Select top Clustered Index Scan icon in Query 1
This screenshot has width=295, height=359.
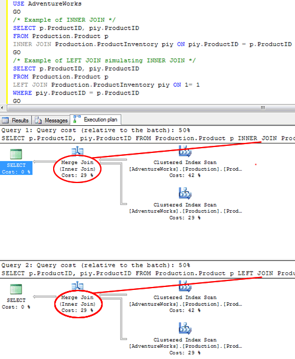click(185, 151)
